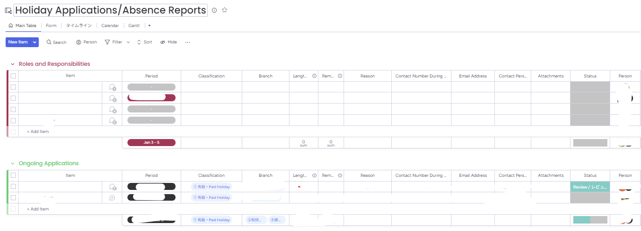Open the New Item dropdown arrow
Viewport: 641px width, 231px height.
[x=35, y=42]
